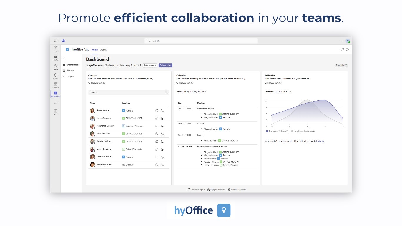Open Shifts in the Teams sidebar
Viewport: 402px width, 226px height.
pos(56,58)
